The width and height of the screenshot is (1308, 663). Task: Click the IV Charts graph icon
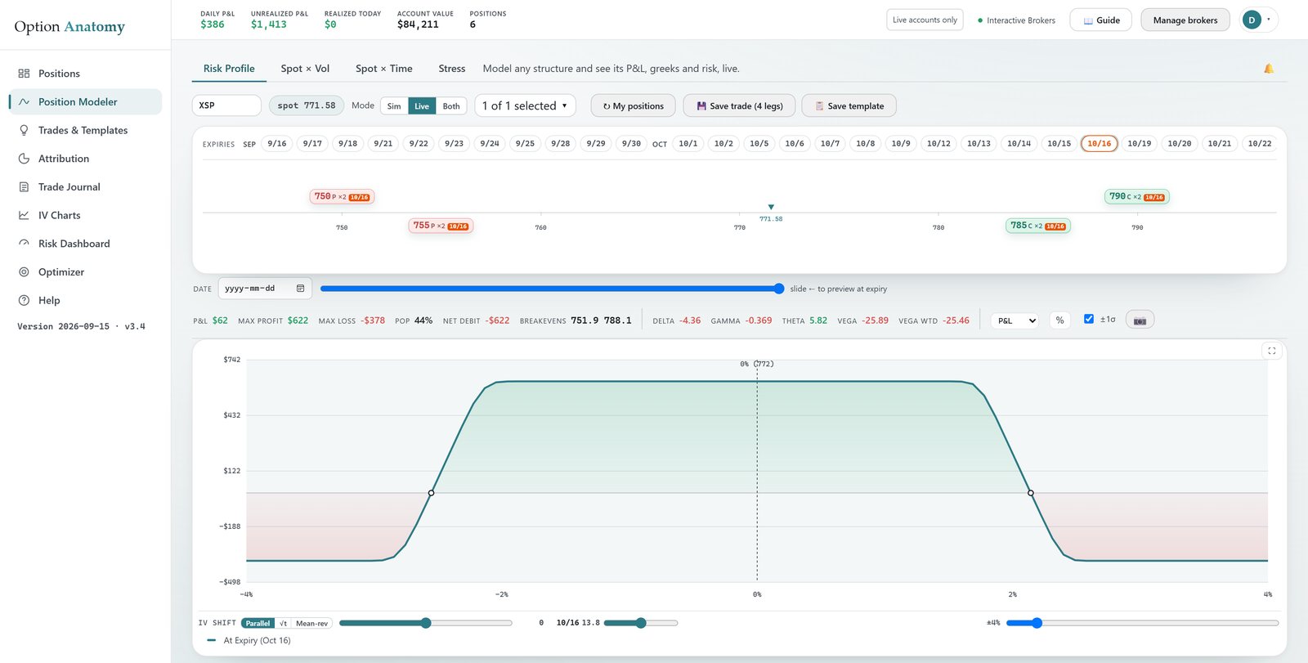24,216
